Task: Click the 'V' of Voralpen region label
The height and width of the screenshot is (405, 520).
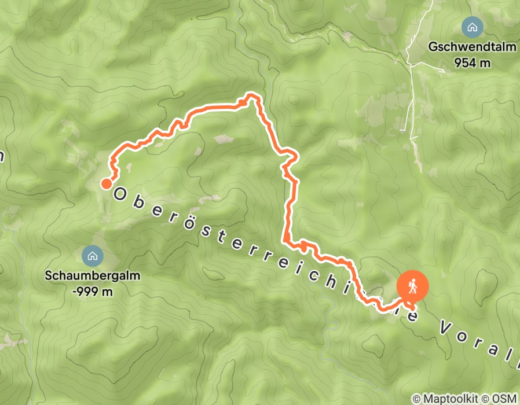Action: click(x=445, y=327)
